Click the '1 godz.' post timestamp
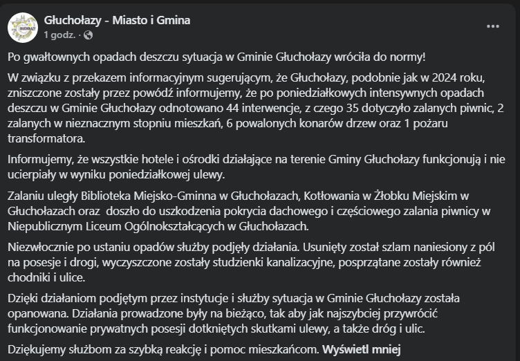Viewport: 520px width, 361px height. click(59, 35)
